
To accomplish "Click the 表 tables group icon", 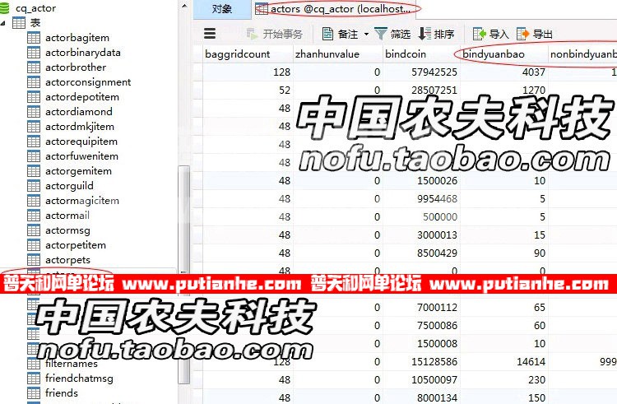I will click(x=18, y=23).
